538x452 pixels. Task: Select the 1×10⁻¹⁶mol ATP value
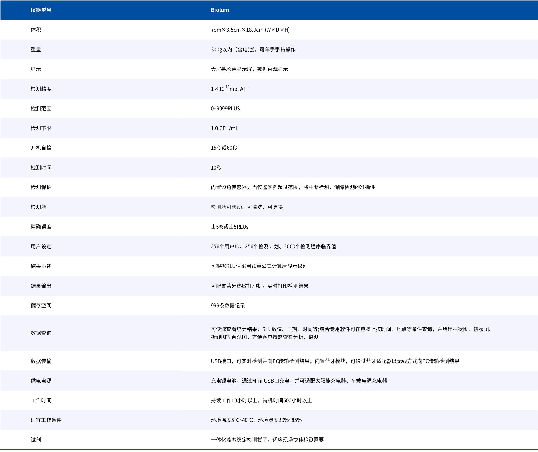pyautogui.click(x=230, y=89)
